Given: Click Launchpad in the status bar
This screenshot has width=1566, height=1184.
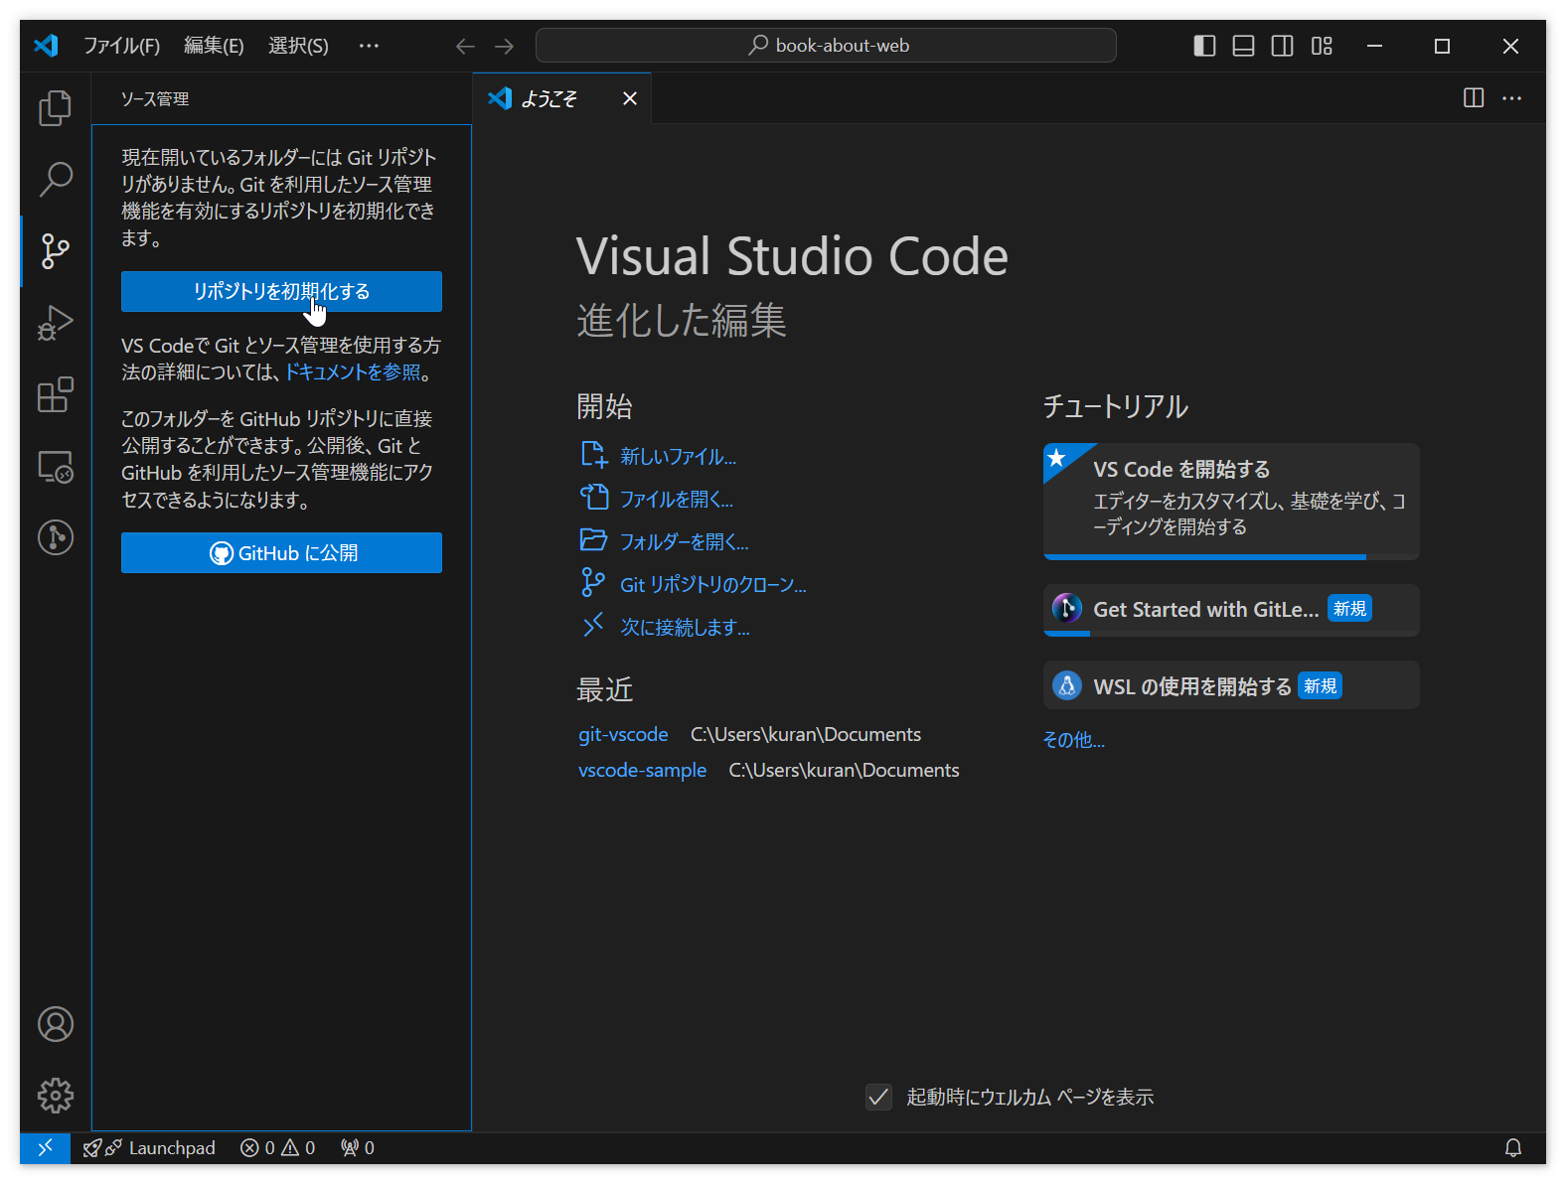Looking at the screenshot, I should (x=149, y=1148).
